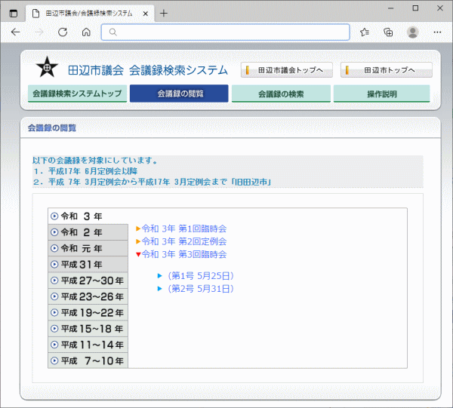Screen dimensions: 453x408
Task: Select 平成27～30年 year range
Action: point(88,281)
